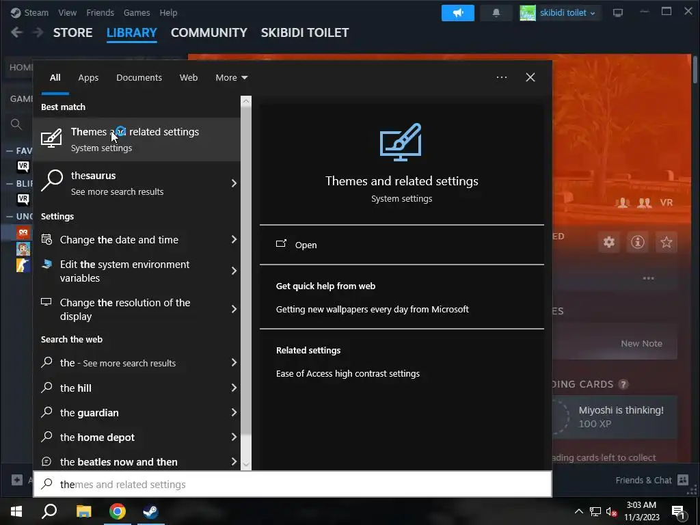Expand the home depot result chevron
Screen dimensions: 700x525
(234, 437)
